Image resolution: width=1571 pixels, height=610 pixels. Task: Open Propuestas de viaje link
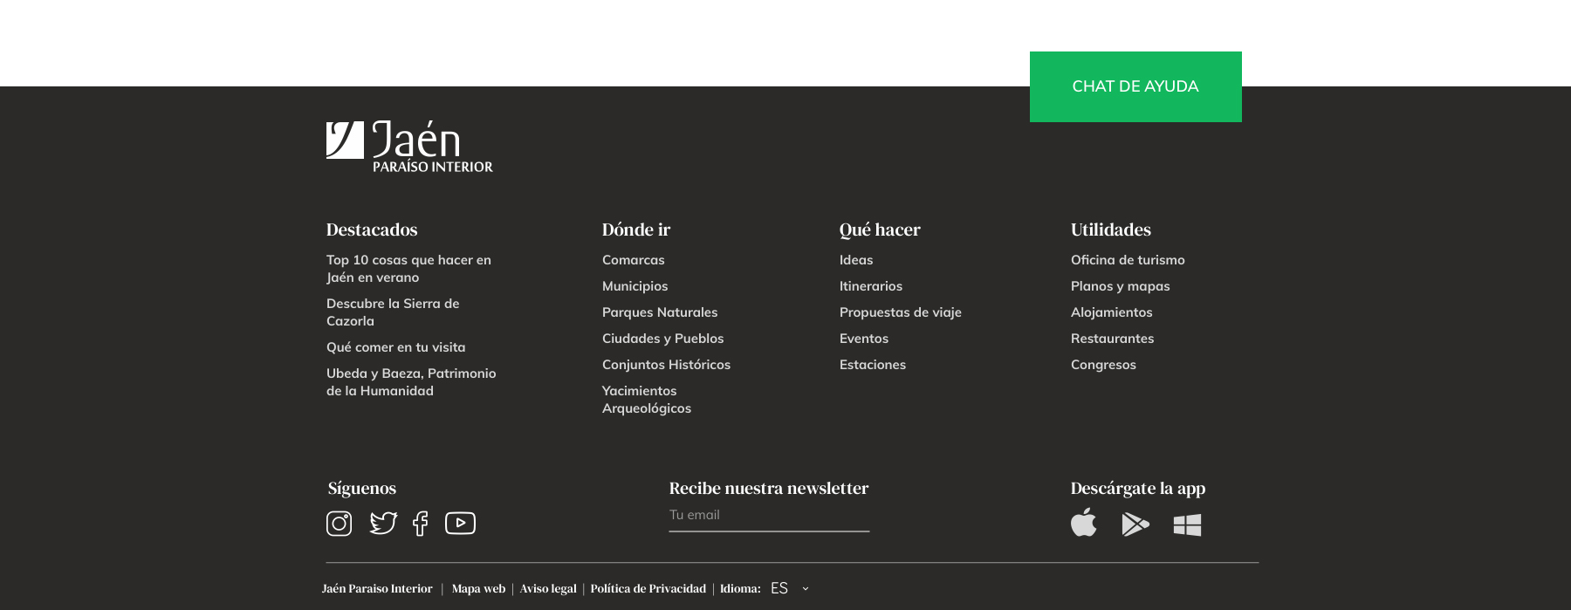[x=900, y=312]
